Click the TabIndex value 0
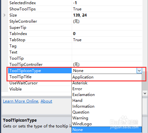 pos(74,34)
